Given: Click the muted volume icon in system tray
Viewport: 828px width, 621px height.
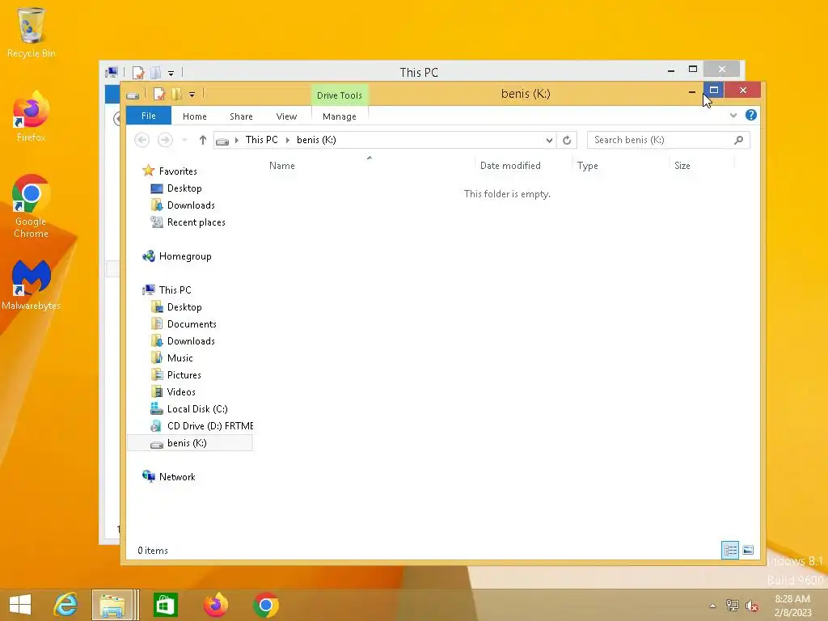Looking at the screenshot, I should point(751,606).
